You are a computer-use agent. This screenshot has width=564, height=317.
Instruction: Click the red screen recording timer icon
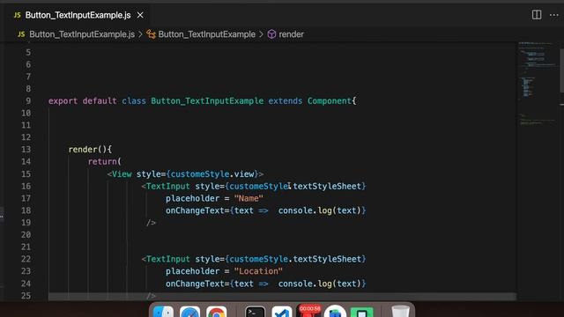click(309, 310)
